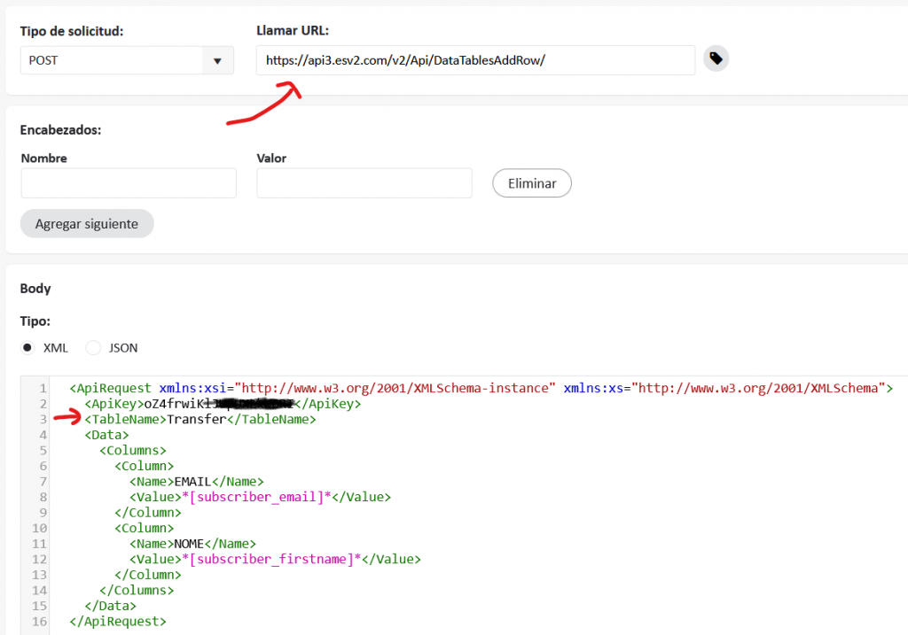Click the Agregar siguiente button

(87, 224)
